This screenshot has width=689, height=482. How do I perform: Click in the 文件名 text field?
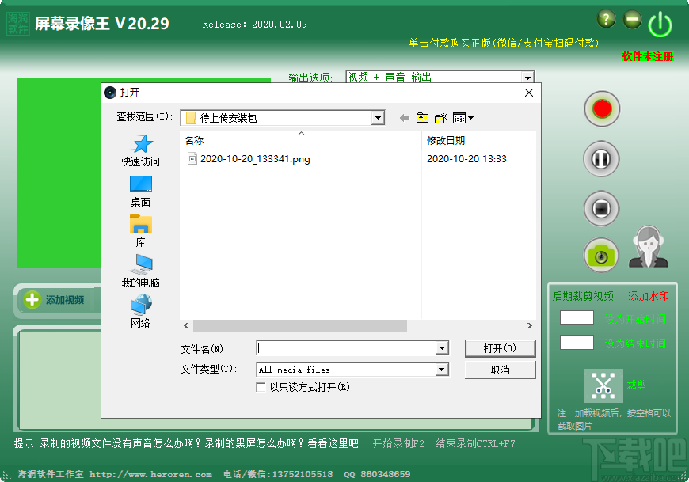346,348
